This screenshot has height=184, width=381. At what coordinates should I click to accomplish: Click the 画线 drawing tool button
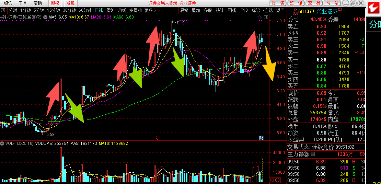[x=232, y=10]
